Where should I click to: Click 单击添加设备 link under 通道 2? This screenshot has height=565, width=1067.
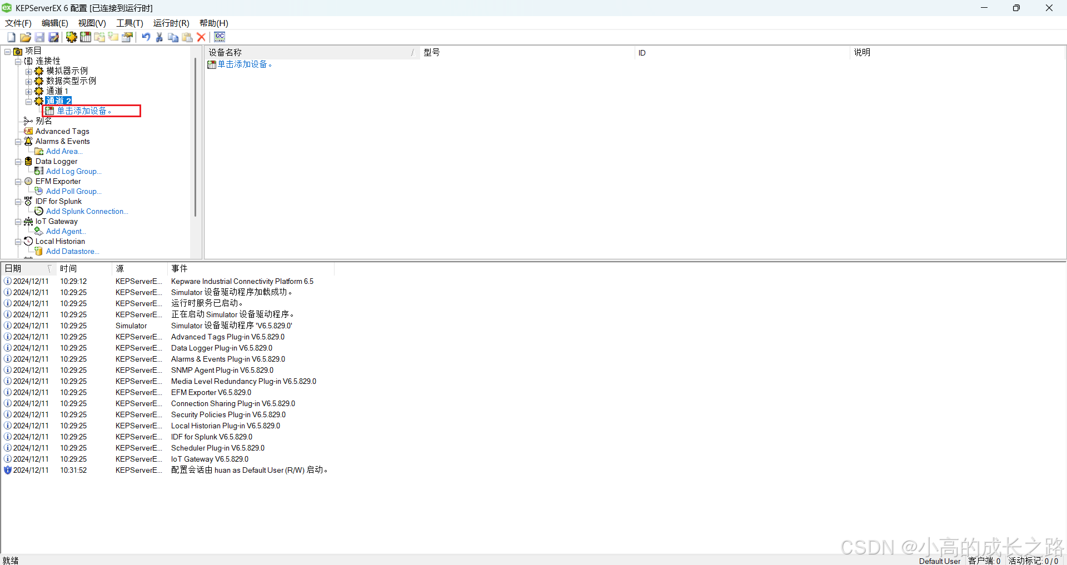(84, 111)
